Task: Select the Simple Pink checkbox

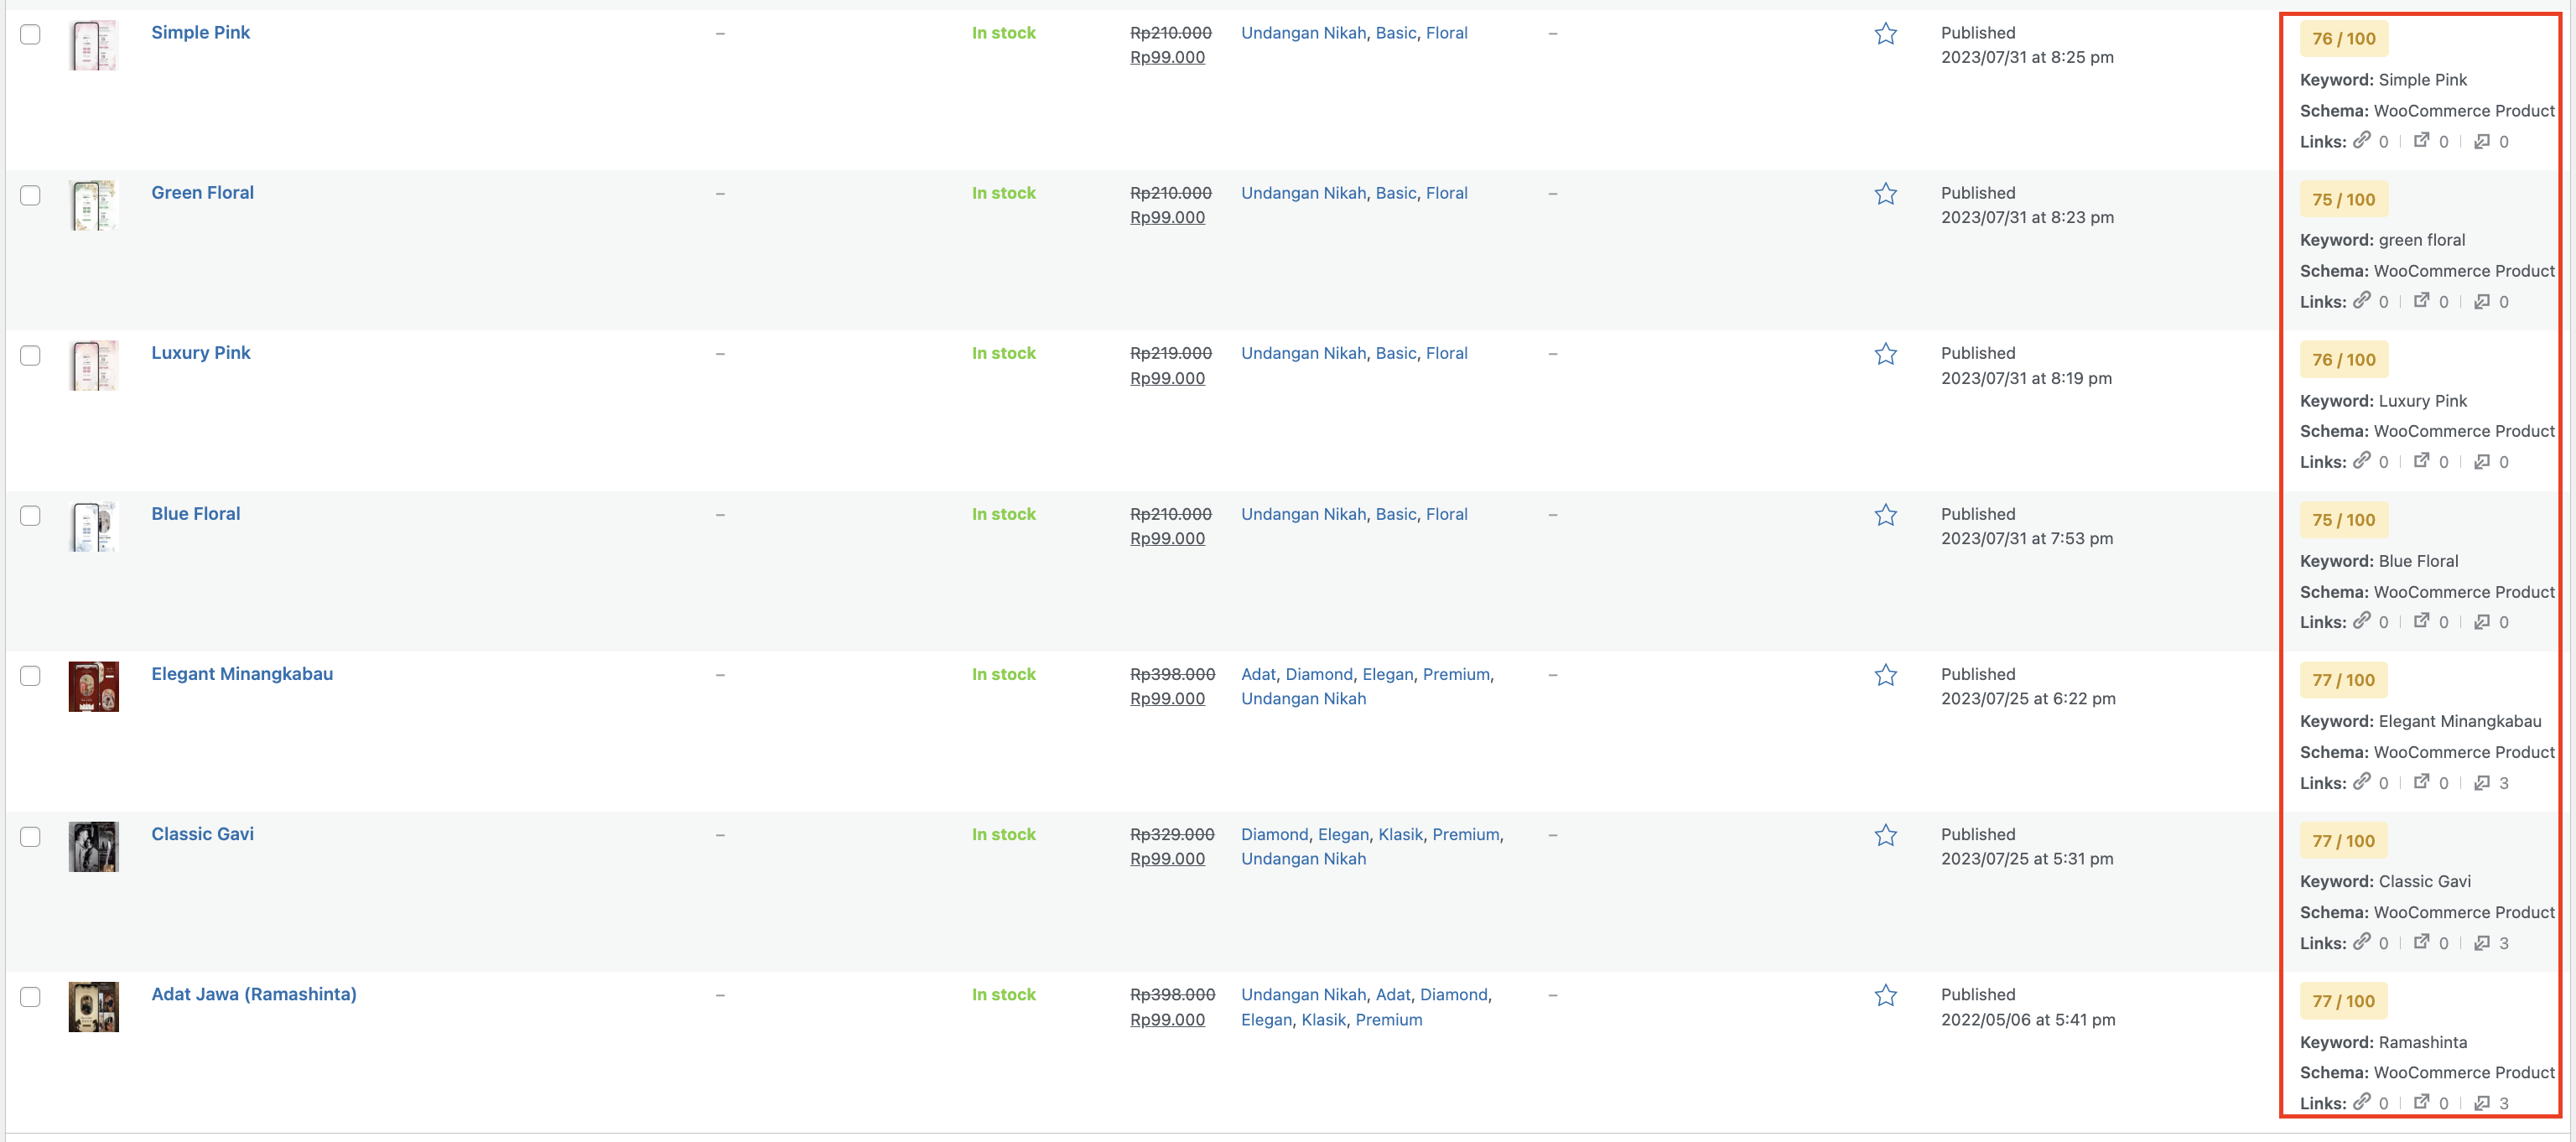Action: 31,34
